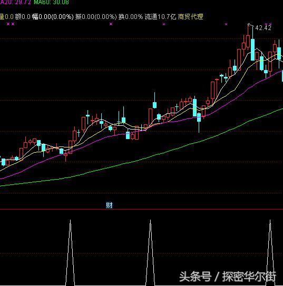Click the MA60: 30.08 indicator label

[51, 2]
